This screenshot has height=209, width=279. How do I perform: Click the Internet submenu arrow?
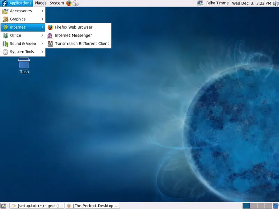[x=42, y=28]
